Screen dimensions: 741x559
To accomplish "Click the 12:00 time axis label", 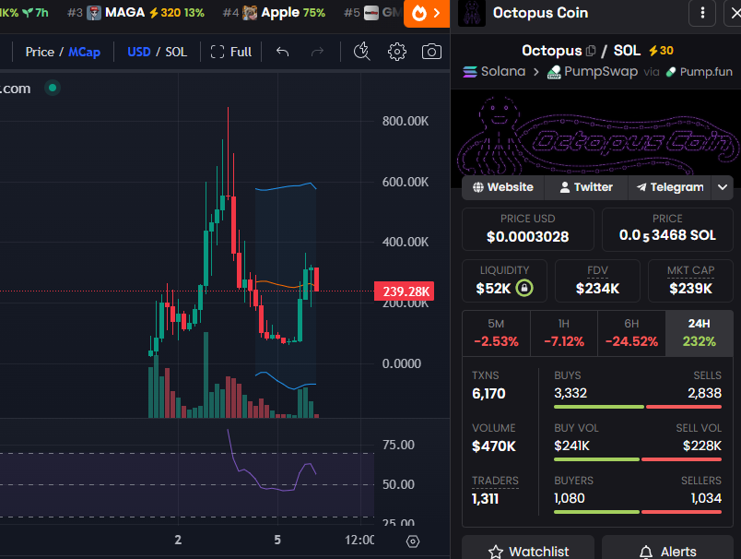I will point(359,540).
